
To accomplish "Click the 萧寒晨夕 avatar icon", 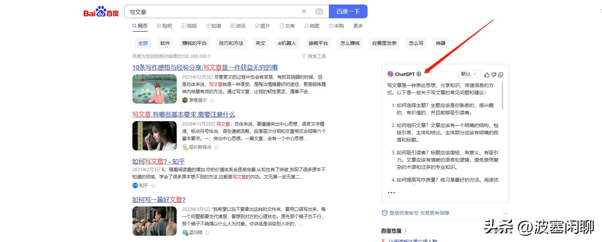I will pos(185,100).
